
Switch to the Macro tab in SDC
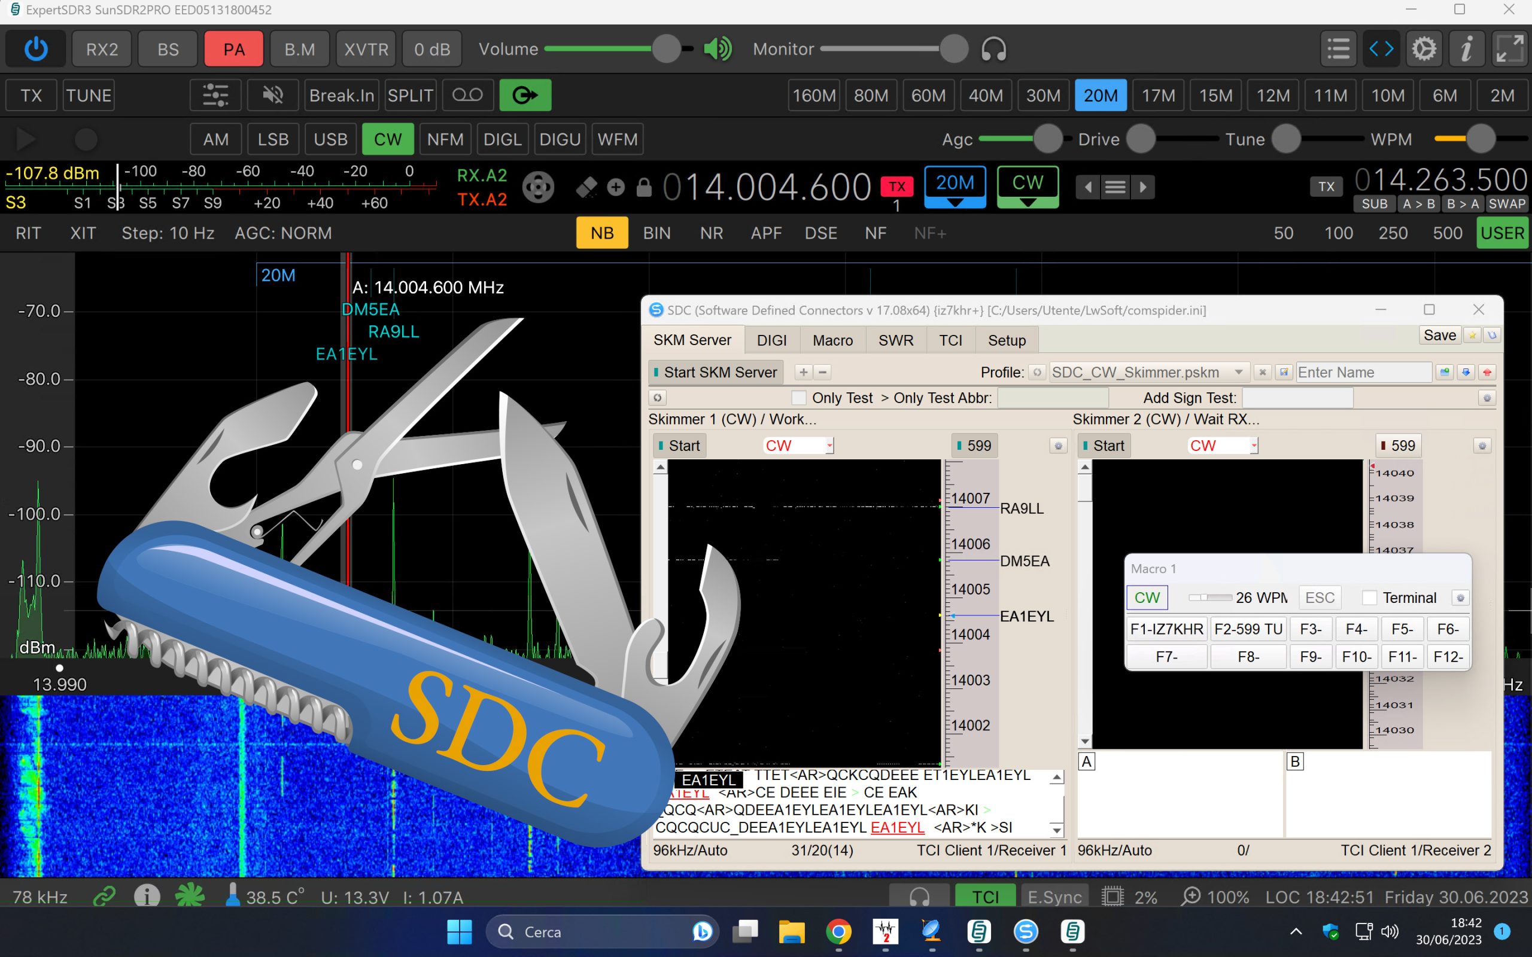(x=832, y=340)
